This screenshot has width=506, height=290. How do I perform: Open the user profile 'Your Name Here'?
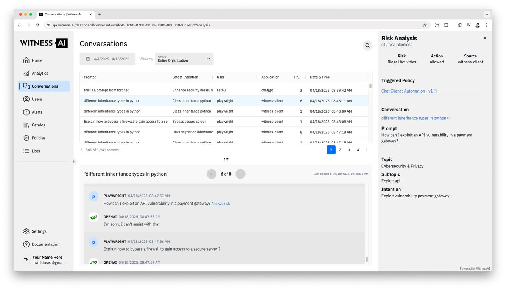[x=44, y=260]
